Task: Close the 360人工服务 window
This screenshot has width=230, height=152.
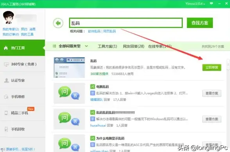Action: (226, 4)
